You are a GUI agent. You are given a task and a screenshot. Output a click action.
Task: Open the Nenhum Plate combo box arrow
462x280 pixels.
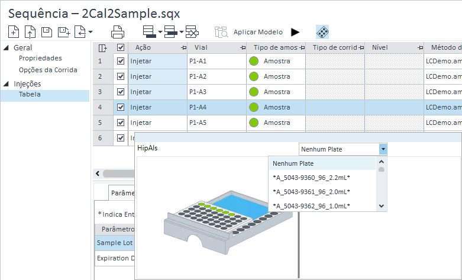coord(383,149)
